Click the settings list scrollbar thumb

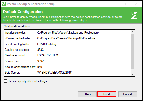(132, 51)
